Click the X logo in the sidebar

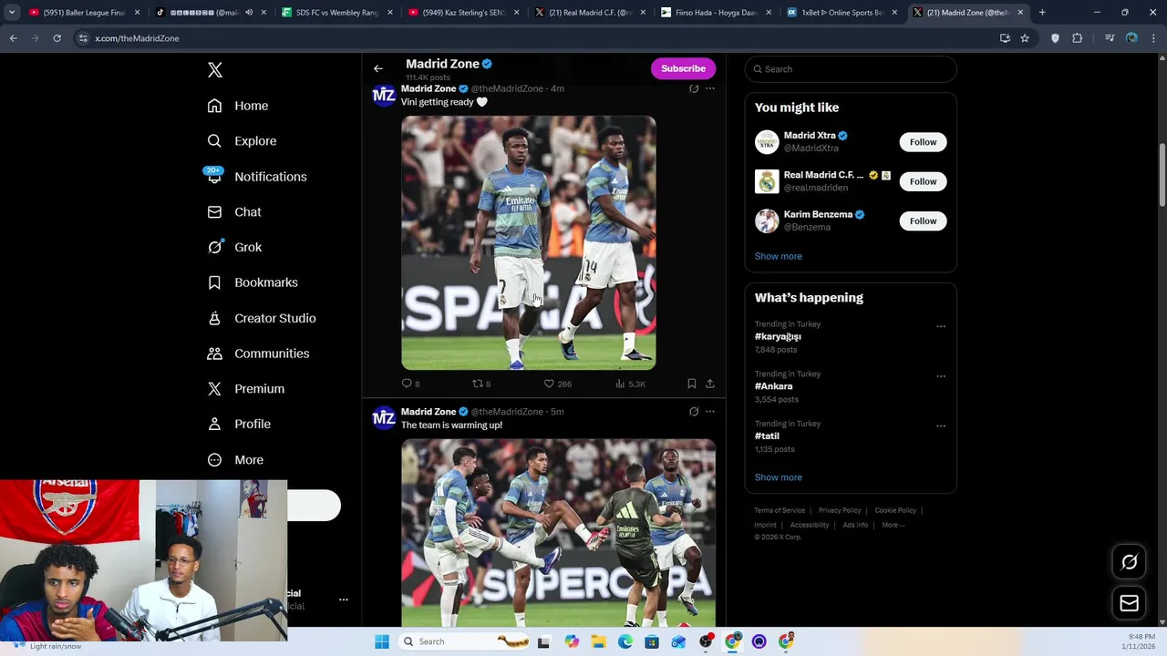pyautogui.click(x=215, y=70)
